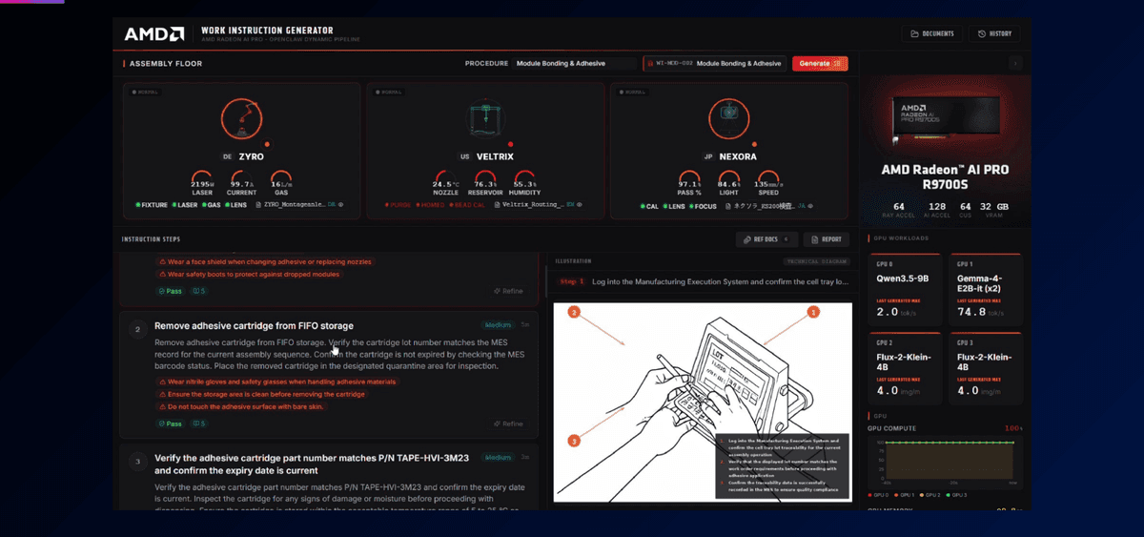Click the ZYRO Laser gauge
Screen dimensions: 1144x537
[203, 184]
